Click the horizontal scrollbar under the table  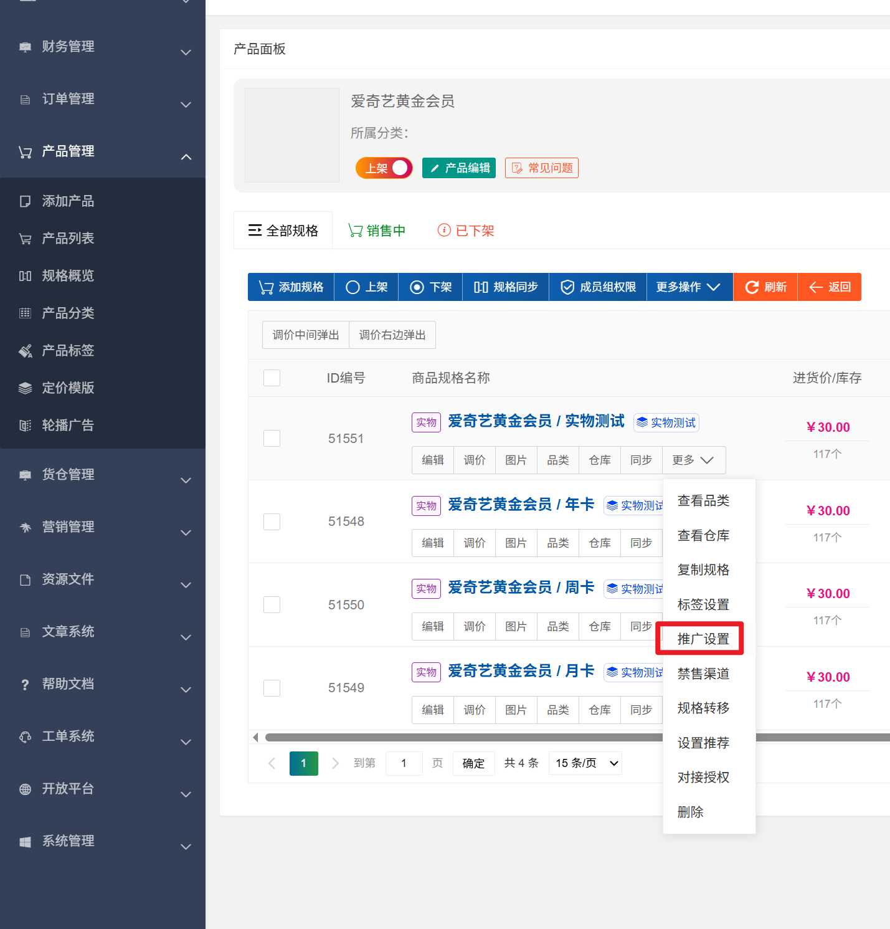tap(461, 738)
